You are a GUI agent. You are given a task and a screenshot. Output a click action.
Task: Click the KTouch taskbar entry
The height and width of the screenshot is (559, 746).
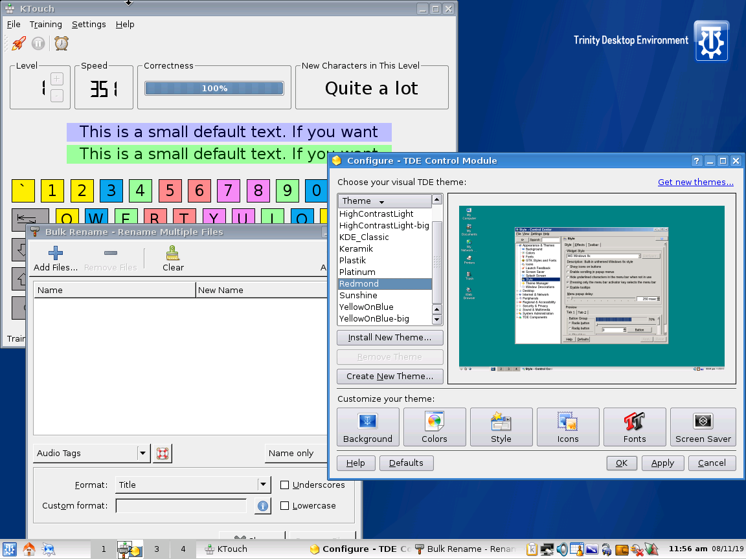(x=251, y=549)
